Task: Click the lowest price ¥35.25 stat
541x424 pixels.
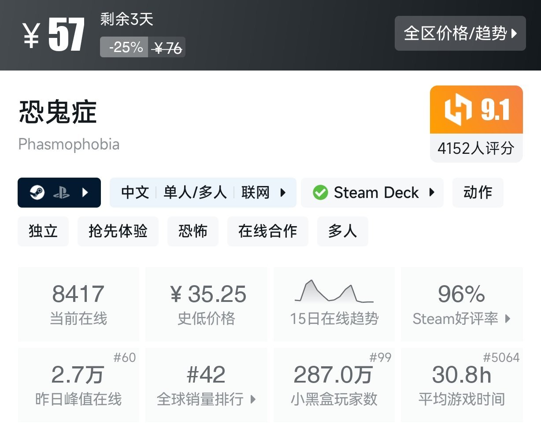Action: click(206, 303)
